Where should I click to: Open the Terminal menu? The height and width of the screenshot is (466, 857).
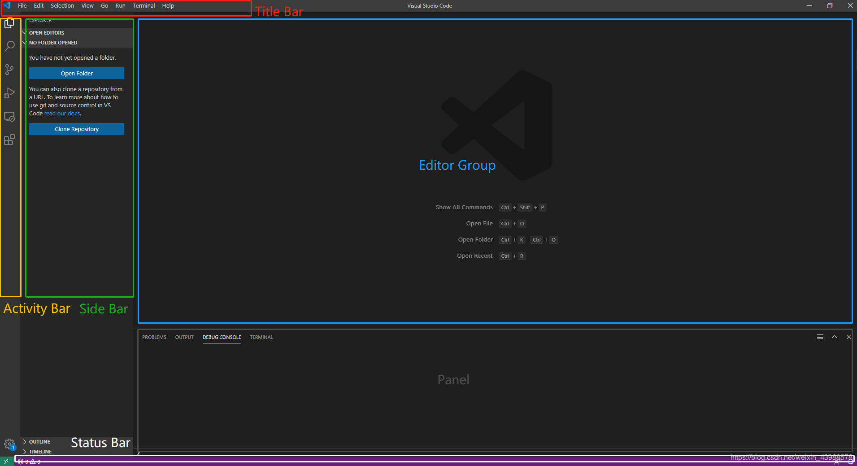tap(144, 6)
